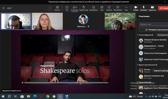Play the shared Shakespeare solos video
Screen dimensions: 168x99
click(x=23, y=82)
